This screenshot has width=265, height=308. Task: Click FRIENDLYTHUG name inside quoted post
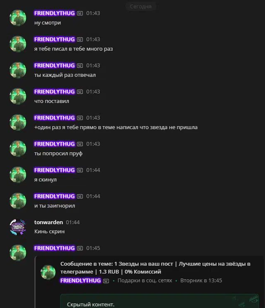81,281
